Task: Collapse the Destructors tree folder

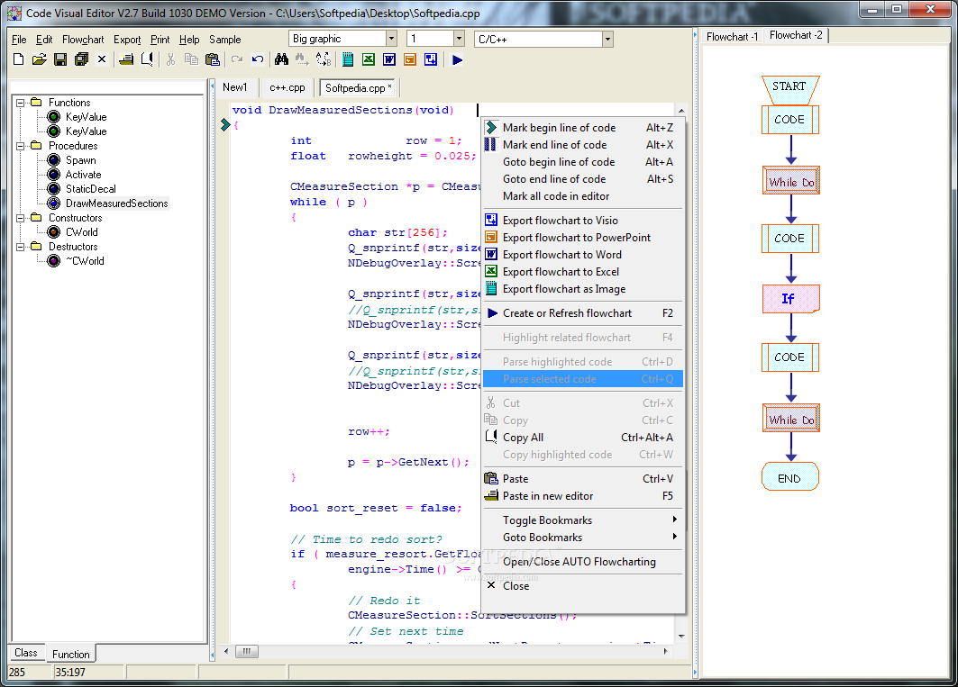Action: coord(20,247)
